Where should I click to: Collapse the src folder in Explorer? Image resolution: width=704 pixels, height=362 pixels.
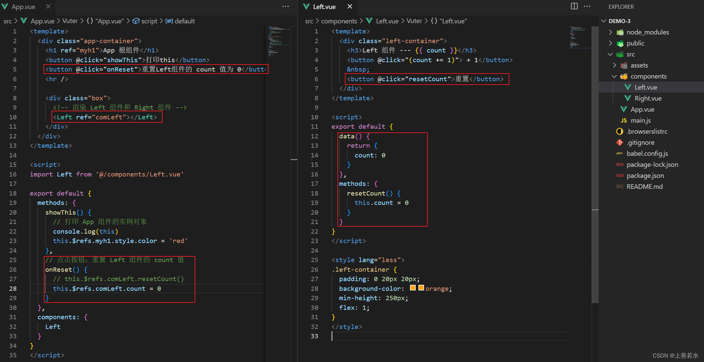click(x=610, y=54)
